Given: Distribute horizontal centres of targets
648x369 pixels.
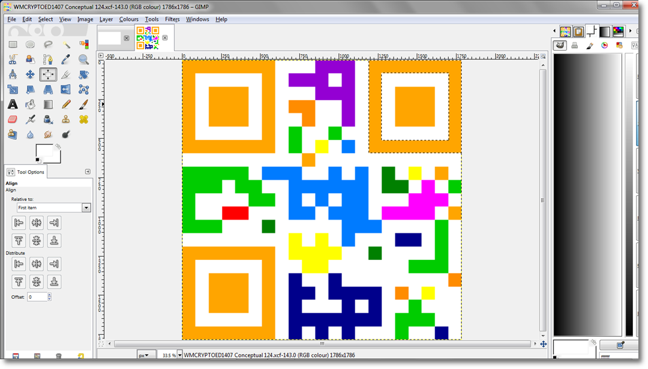Looking at the screenshot, I should [37, 263].
